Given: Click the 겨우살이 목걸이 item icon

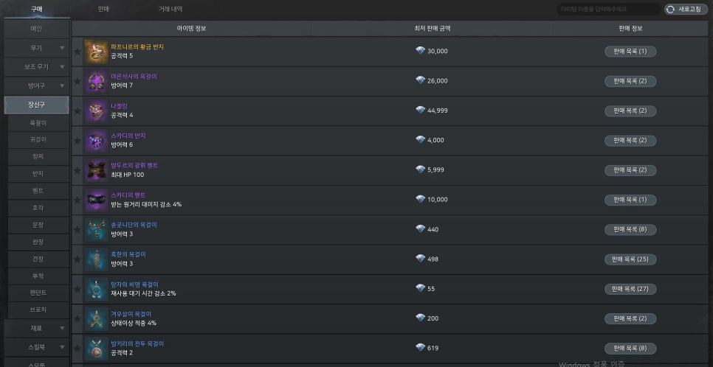Looking at the screenshot, I should point(96,319).
